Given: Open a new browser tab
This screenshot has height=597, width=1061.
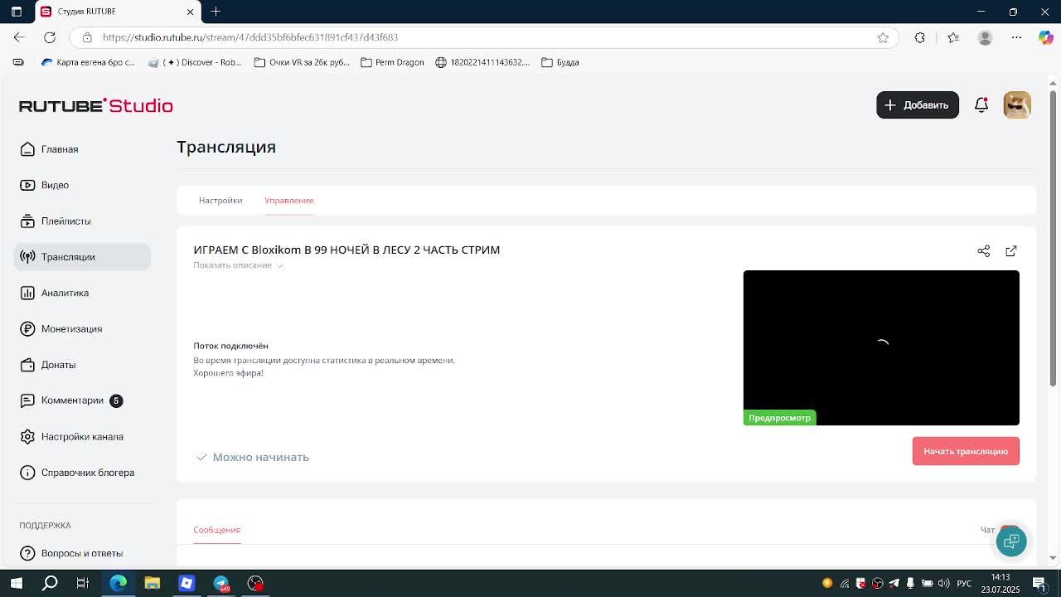Looking at the screenshot, I should pos(216,12).
